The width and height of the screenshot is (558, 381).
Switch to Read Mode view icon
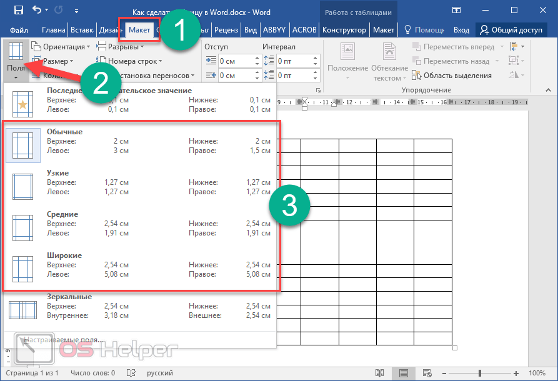click(379, 373)
